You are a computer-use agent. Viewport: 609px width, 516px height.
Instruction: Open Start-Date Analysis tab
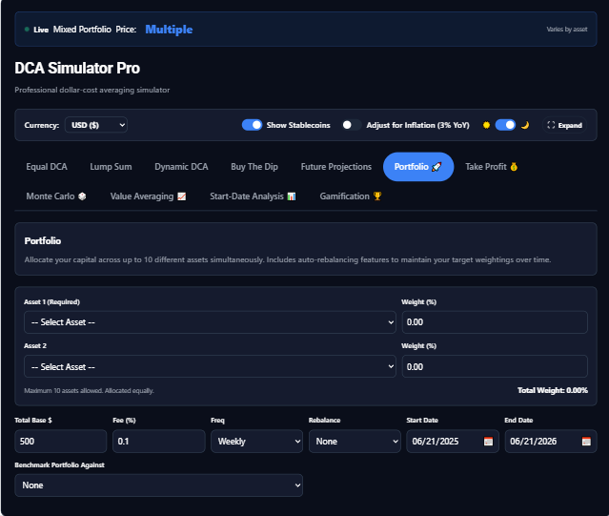tap(253, 196)
